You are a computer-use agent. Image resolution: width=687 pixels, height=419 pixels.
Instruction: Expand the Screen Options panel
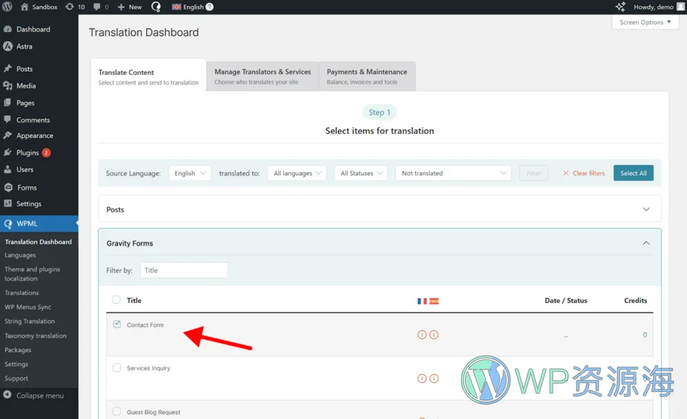pyautogui.click(x=645, y=22)
